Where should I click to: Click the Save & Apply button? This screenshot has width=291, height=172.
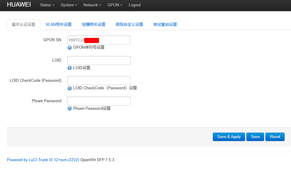pos(229,137)
